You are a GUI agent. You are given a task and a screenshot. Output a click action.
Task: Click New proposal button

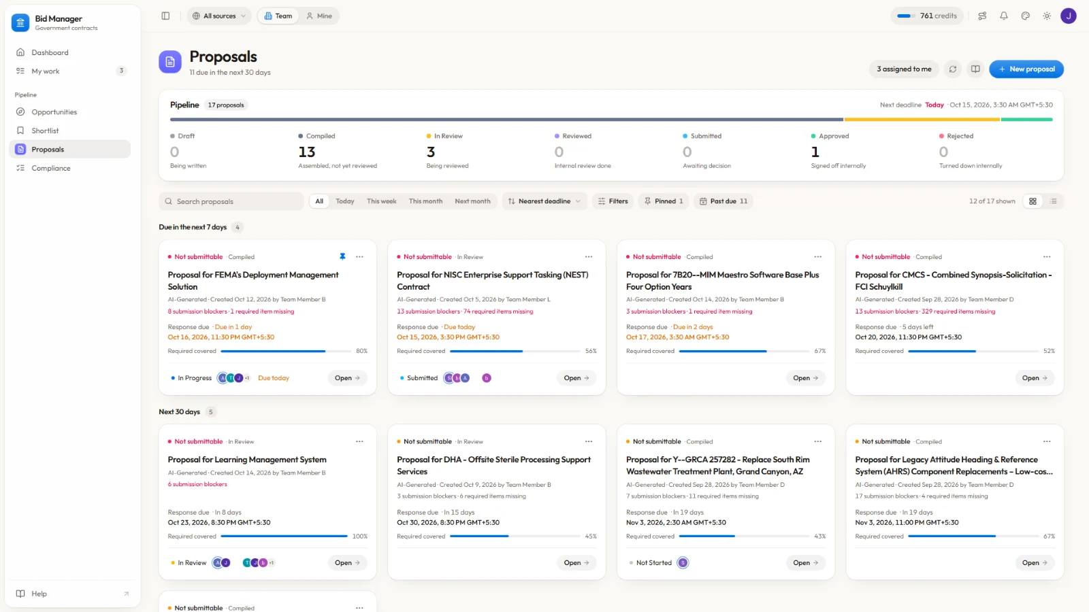point(1026,69)
